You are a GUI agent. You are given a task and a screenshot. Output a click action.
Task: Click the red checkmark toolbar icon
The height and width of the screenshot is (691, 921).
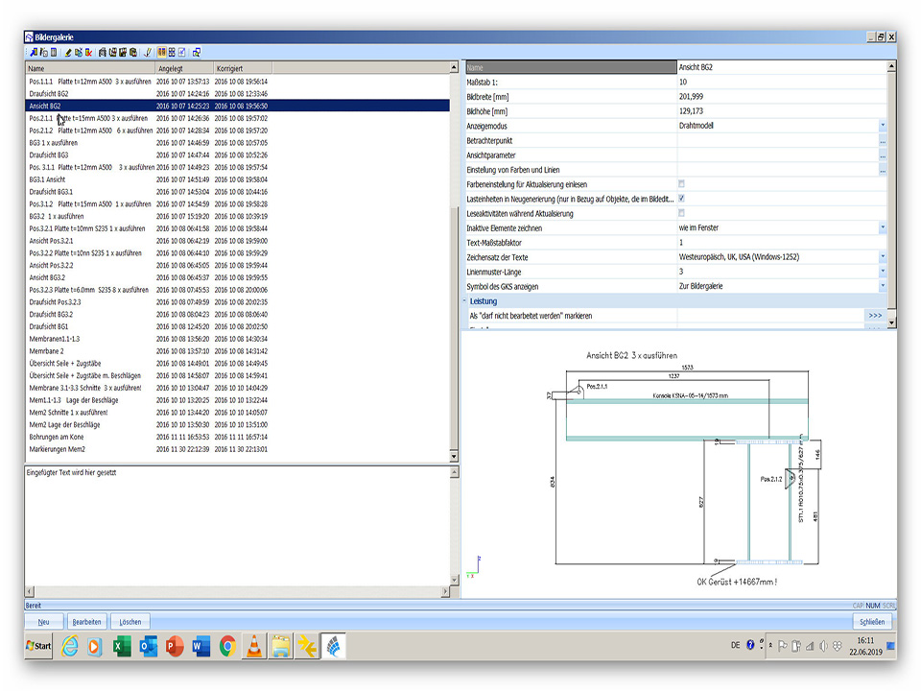pos(147,52)
